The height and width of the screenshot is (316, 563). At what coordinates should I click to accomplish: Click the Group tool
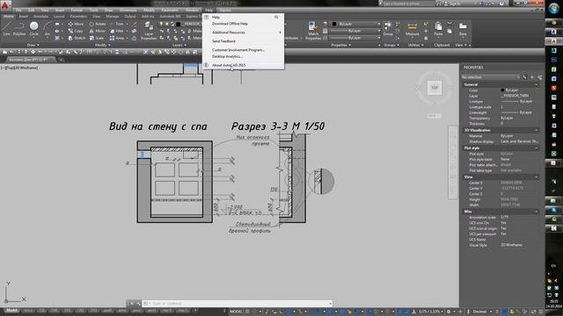point(388,28)
